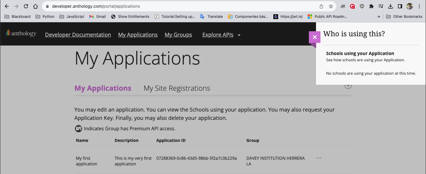The height and width of the screenshot is (174, 426).
Task: Click the DAVEY INSTITUTION HERRERA LA group cell
Action: click(275, 161)
